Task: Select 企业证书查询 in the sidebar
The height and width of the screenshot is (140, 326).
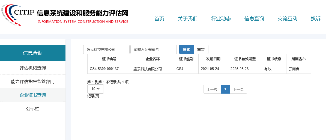Action: point(33,95)
